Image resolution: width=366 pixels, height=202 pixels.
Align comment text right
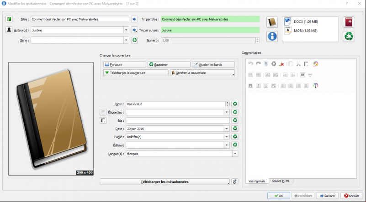pyautogui.click(x=298, y=86)
